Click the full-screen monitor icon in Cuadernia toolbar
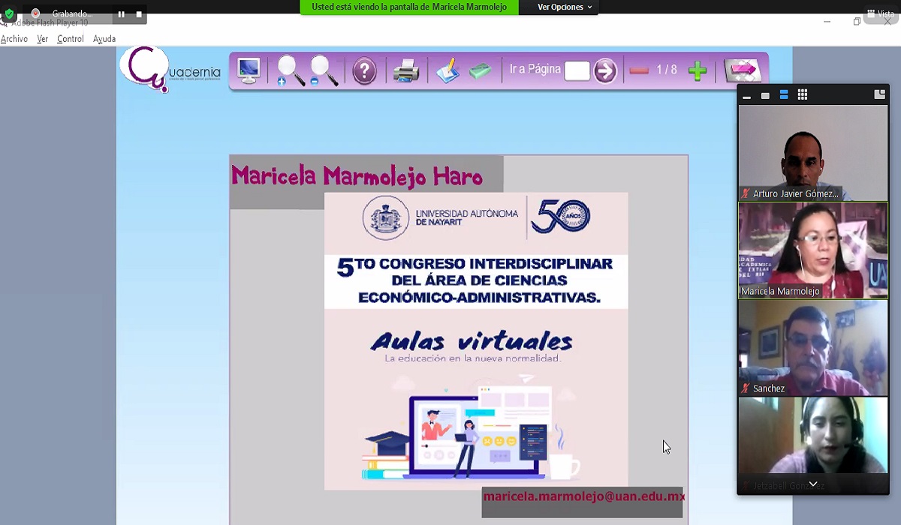This screenshot has width=901, height=525. [248, 70]
